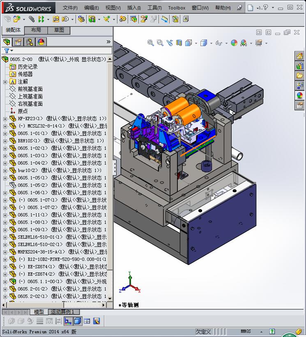Open View Settings monitor dropdown arrow
Image resolution: width=306 pixels, height=337 pixels.
click(x=266, y=44)
